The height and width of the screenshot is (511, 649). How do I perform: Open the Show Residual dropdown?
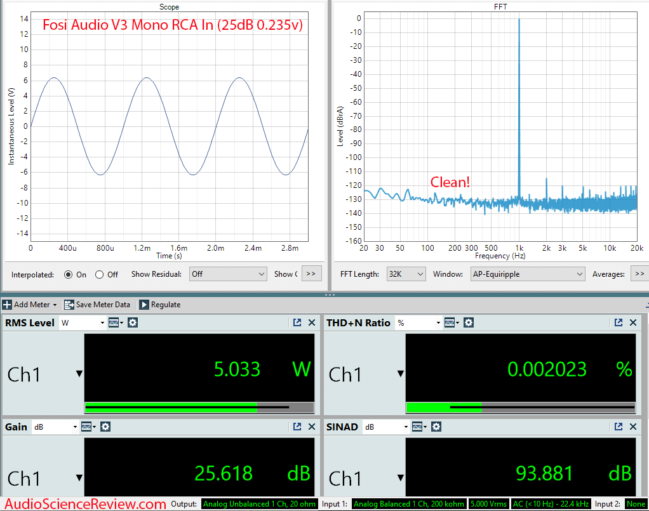pos(227,274)
